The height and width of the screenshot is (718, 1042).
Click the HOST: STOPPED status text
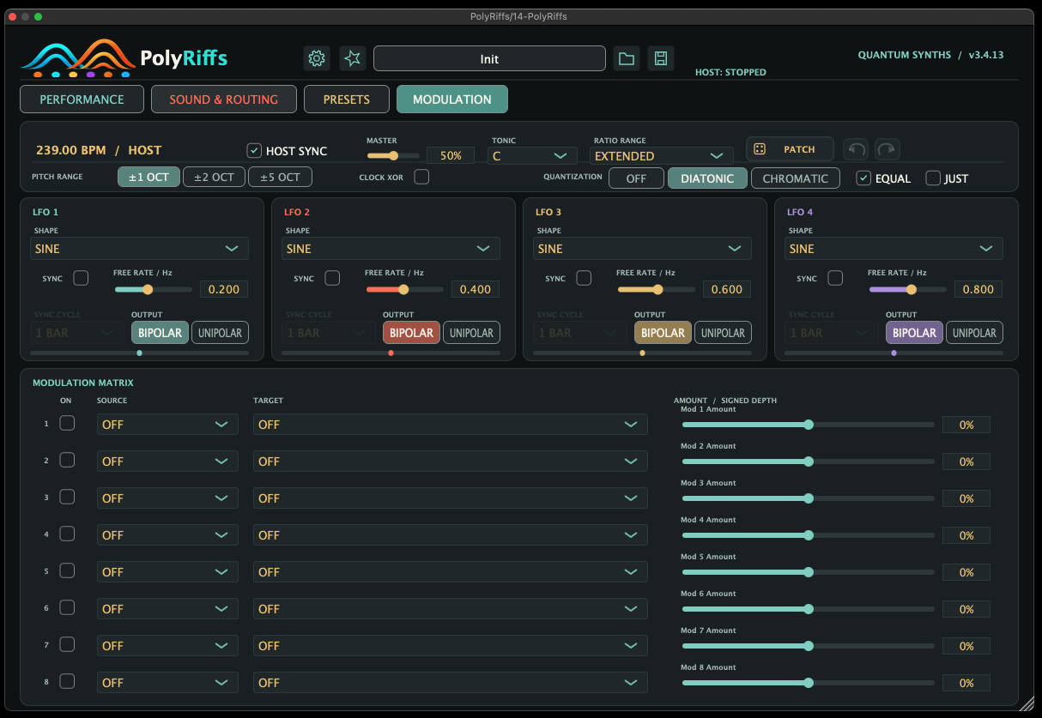730,72
